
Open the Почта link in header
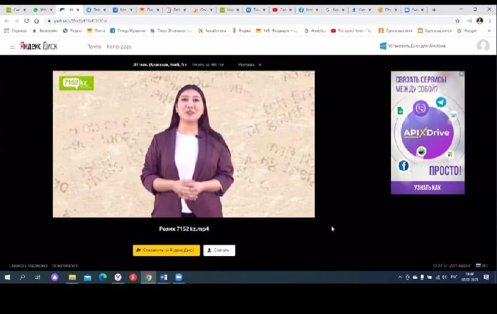point(94,46)
